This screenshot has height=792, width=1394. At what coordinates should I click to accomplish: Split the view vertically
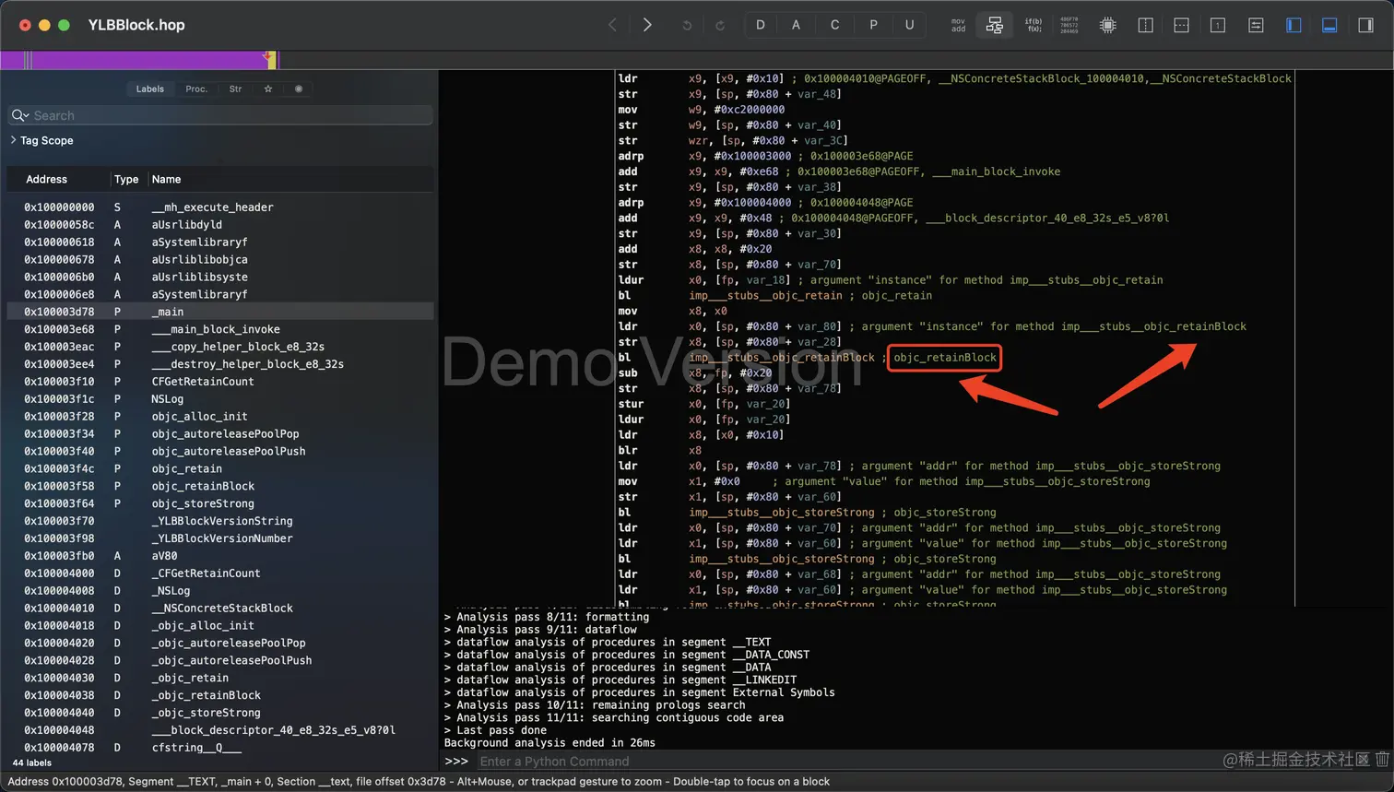point(1146,26)
